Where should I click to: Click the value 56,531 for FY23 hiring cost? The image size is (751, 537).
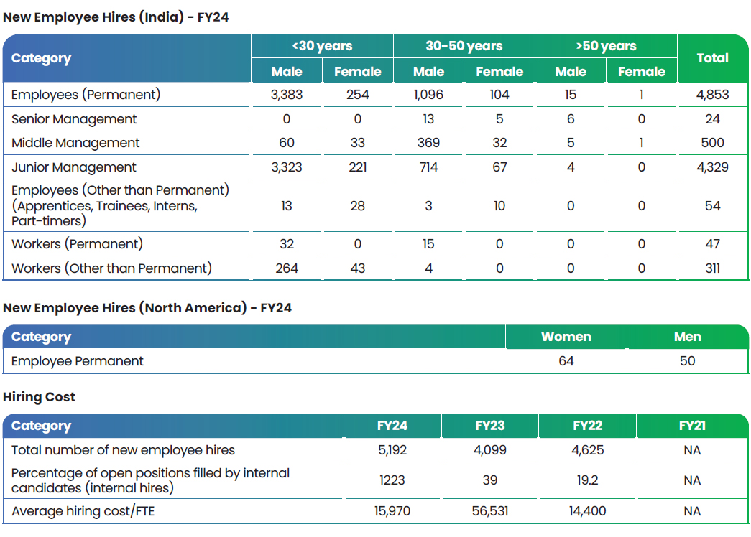click(x=490, y=512)
